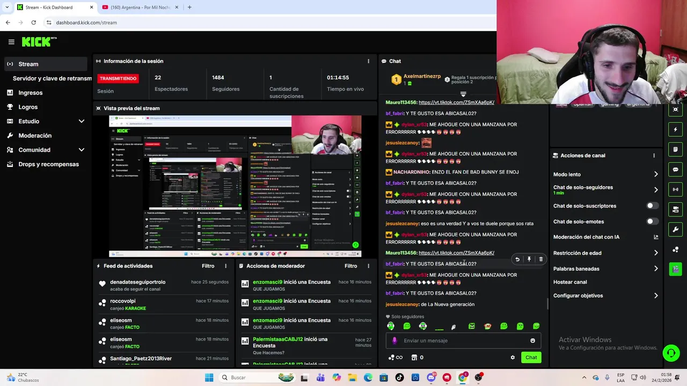Open the Acciones de moderador options menu
Screen dimensions: 687x386
(368, 266)
